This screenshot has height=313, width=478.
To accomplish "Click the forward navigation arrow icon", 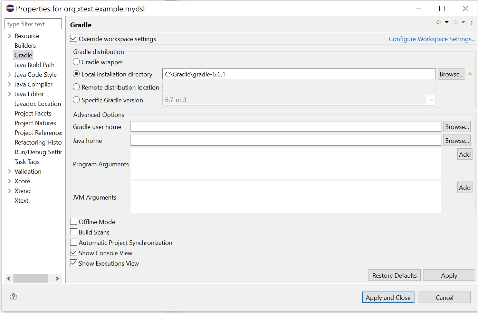I will 455,22.
